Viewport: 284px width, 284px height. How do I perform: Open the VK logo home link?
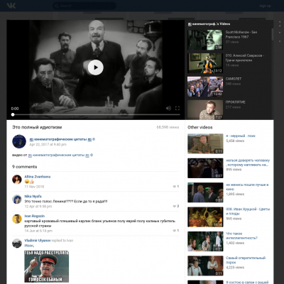click(x=11, y=6)
